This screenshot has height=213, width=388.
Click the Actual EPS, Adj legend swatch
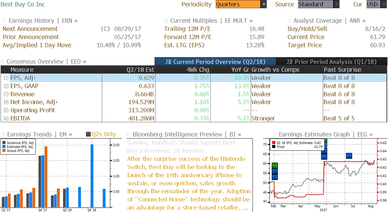4,151
